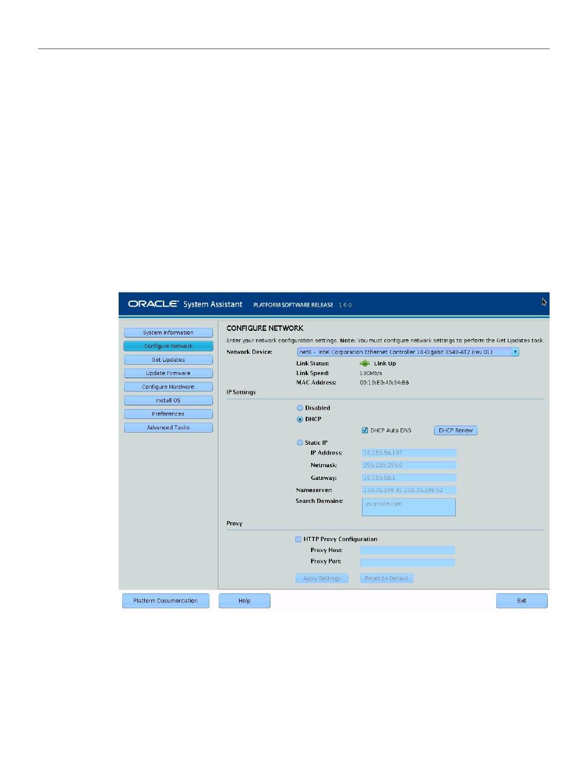This screenshot has height=778, width=575.
Task: Click the Search Domains text box
Action: click(x=409, y=507)
